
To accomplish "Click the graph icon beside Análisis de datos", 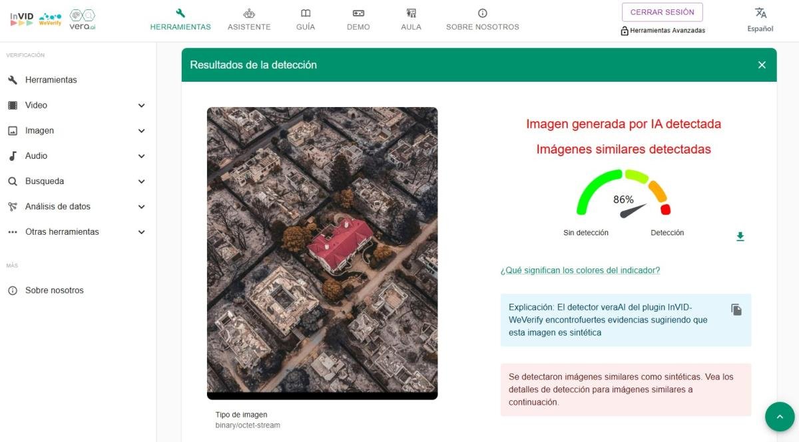I will [x=12, y=207].
